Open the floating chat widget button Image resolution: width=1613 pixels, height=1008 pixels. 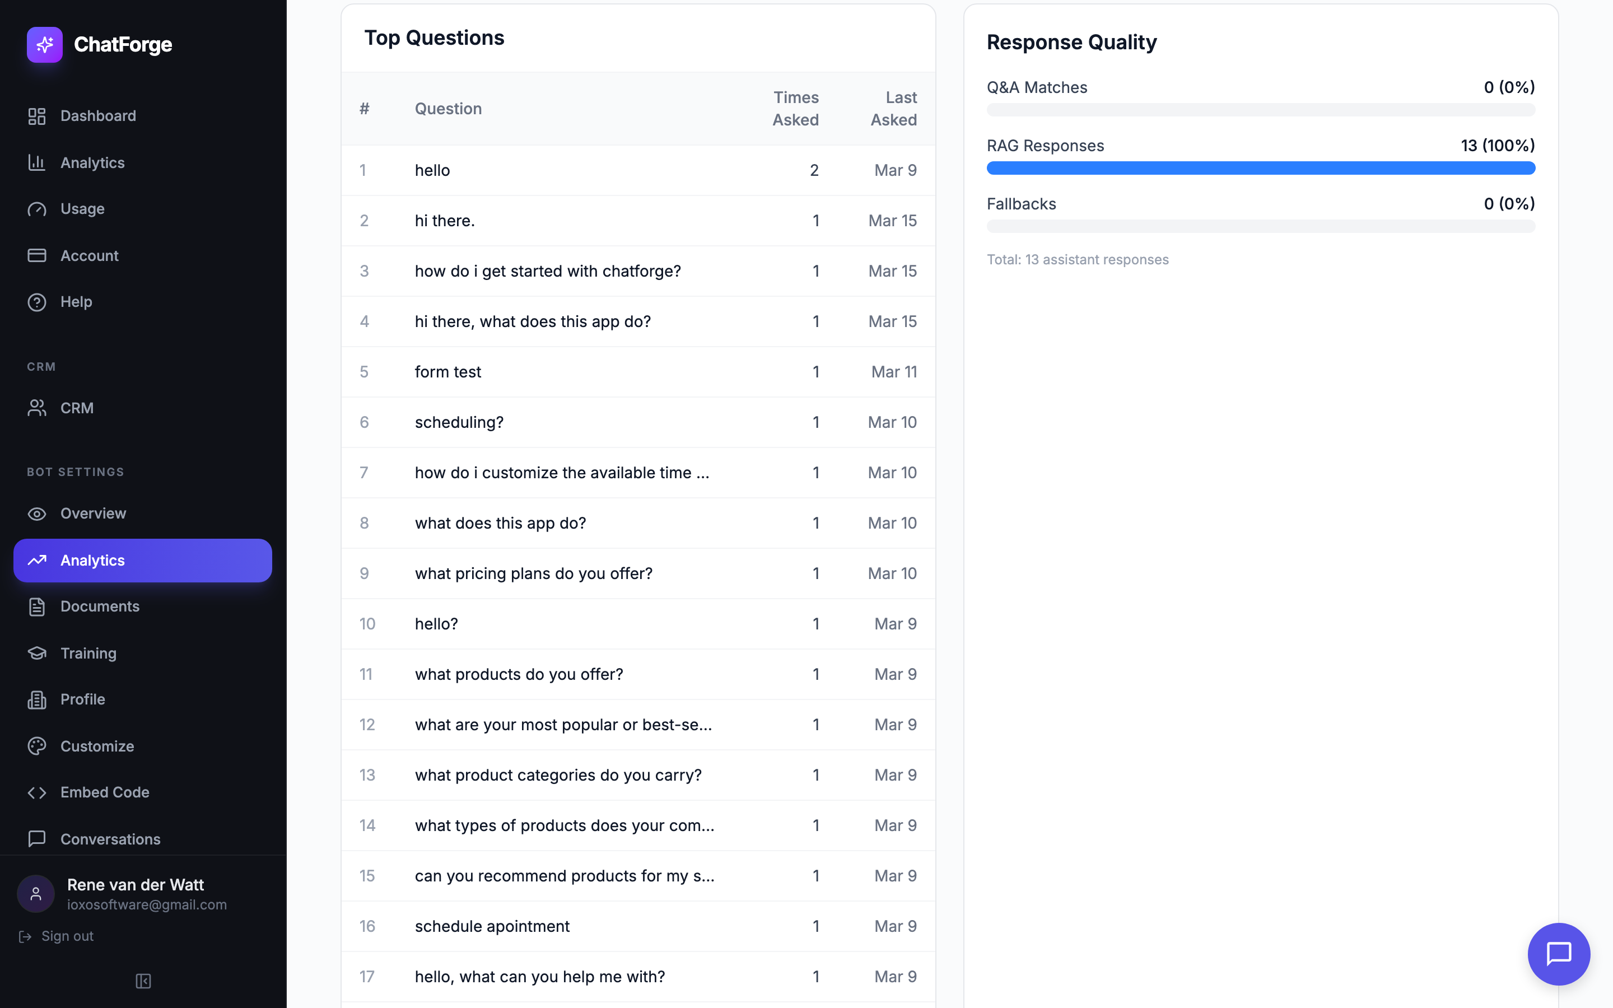click(1558, 953)
